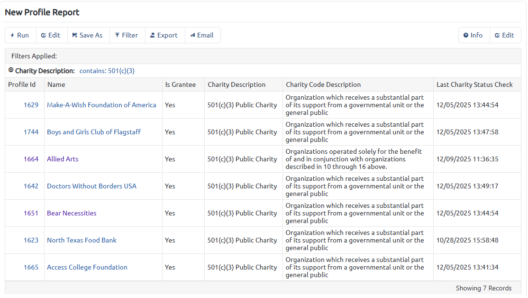Open Boys and Girls Club of Flagstaff
This screenshot has width=528, height=298.
tap(94, 132)
